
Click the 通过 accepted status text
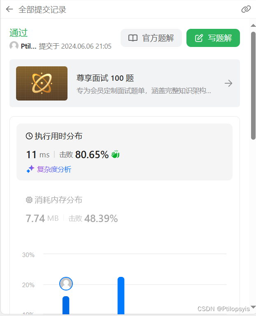pyautogui.click(x=19, y=33)
